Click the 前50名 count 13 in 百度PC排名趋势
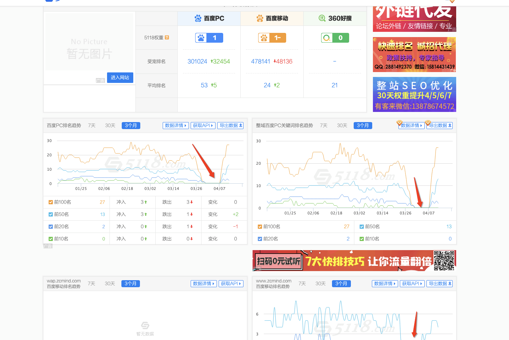This screenshot has width=509, height=340. tap(102, 214)
